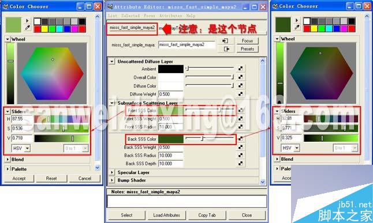Click map button next to Front SSS Radius
This screenshot has height=223, width=373.
[x=241, y=127]
